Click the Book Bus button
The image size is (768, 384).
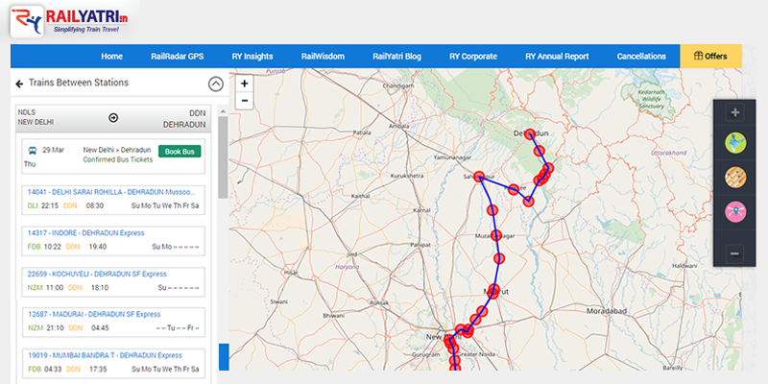180,152
